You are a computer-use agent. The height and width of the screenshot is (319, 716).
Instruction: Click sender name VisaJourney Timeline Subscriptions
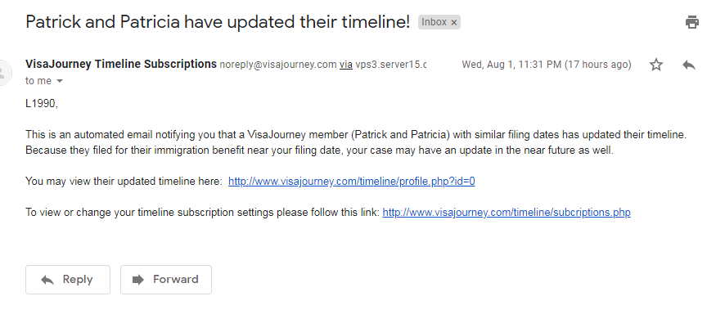(x=121, y=64)
